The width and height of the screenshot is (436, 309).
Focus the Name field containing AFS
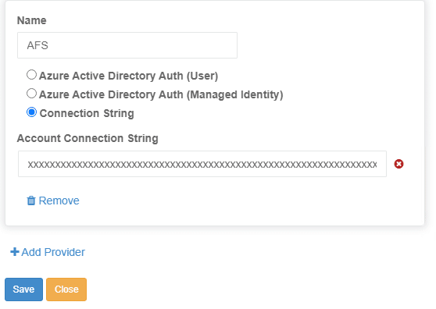[x=127, y=45]
